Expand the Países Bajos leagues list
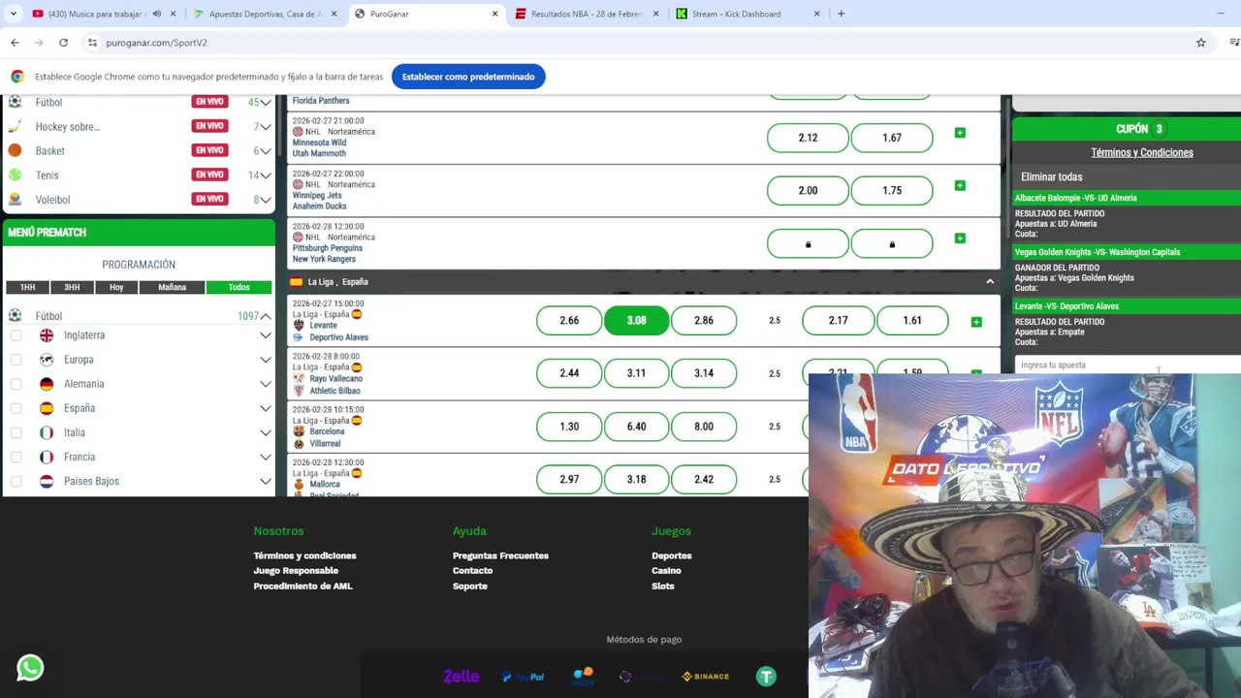Image resolution: width=1241 pixels, height=698 pixels. coord(265,481)
